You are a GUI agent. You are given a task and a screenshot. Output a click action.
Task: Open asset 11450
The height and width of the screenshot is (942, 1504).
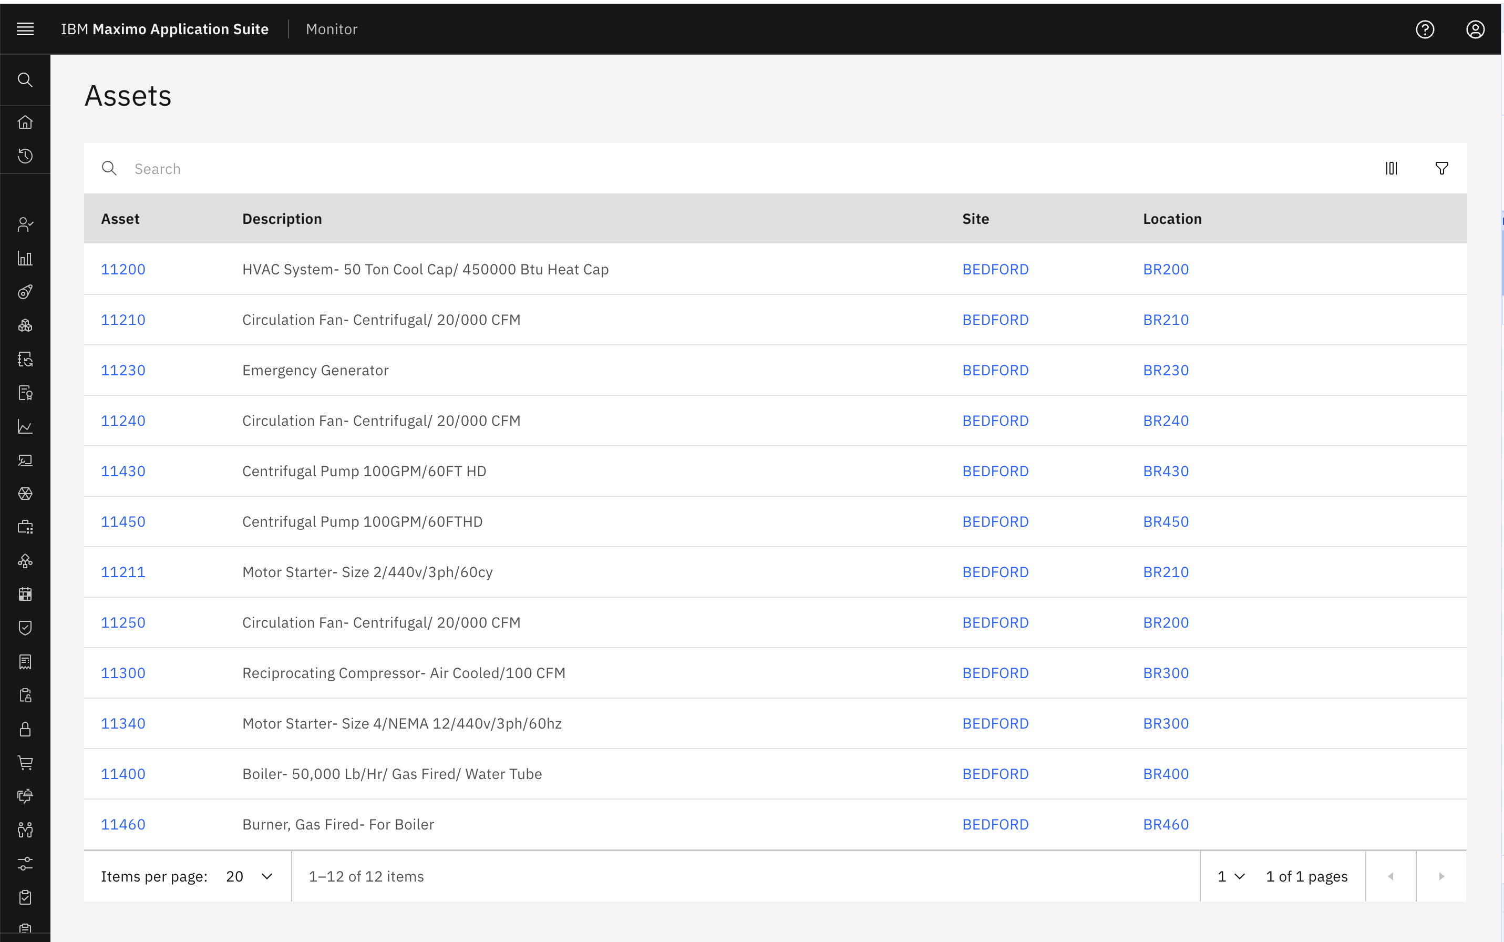[123, 521]
